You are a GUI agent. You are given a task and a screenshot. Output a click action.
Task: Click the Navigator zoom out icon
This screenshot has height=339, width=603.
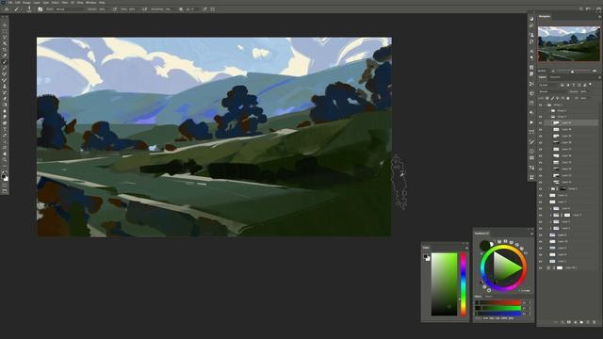(553, 72)
